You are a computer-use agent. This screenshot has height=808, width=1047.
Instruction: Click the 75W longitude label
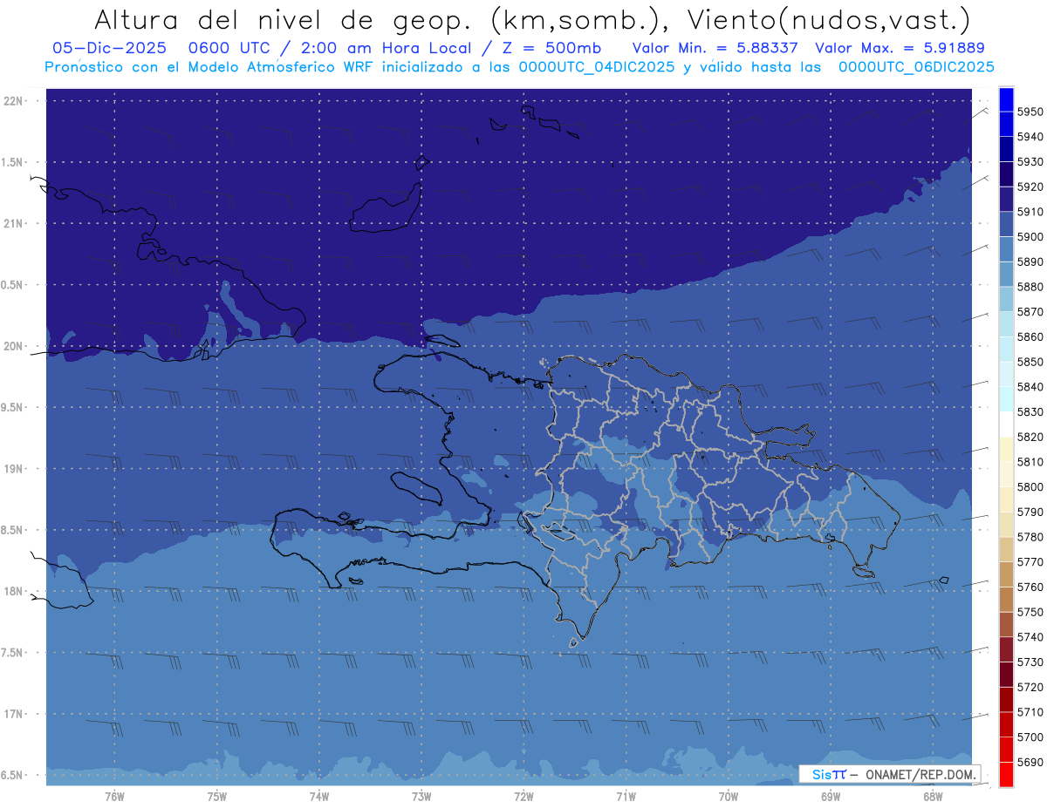[216, 796]
